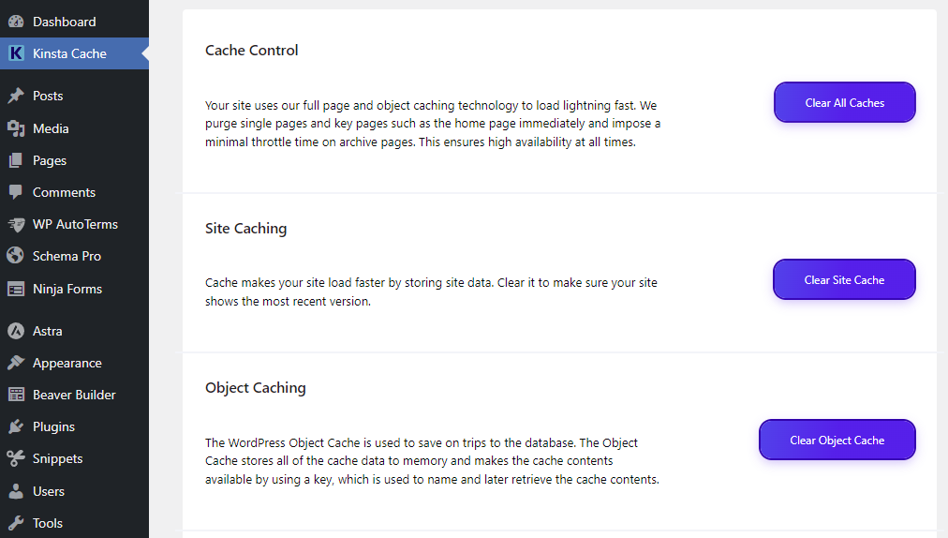Click the Dashboard gauge icon
The width and height of the screenshot is (948, 538).
(x=16, y=22)
